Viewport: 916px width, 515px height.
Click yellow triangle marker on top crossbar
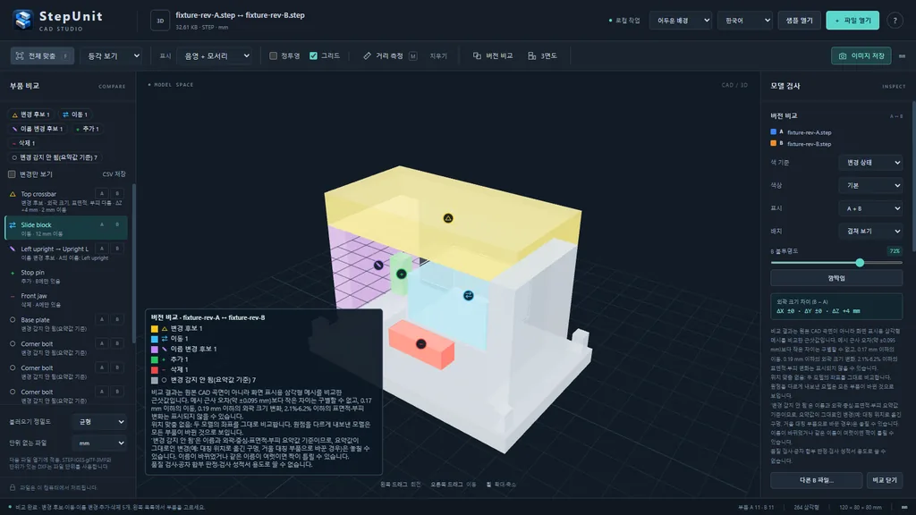pos(448,218)
